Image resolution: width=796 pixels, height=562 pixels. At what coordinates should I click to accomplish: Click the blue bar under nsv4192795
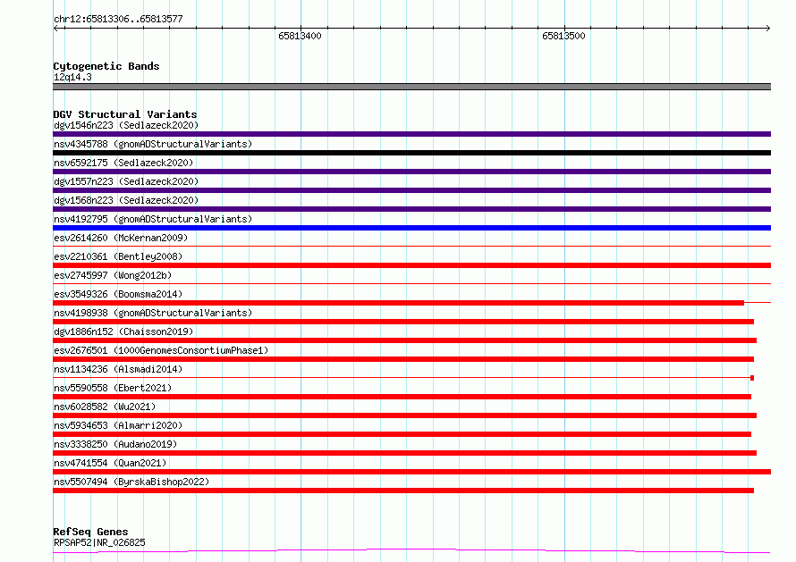pos(411,228)
